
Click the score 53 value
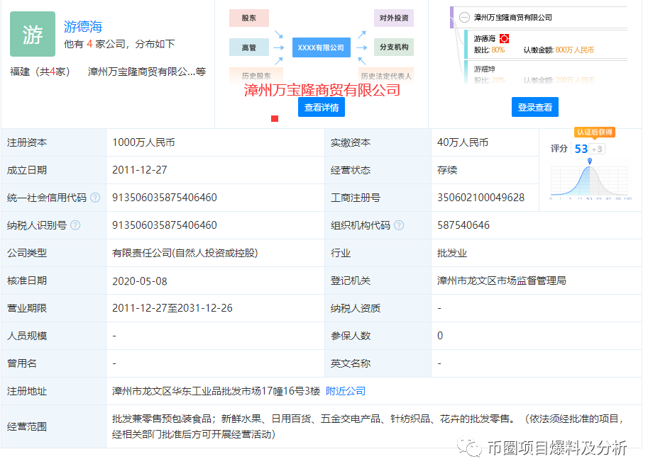(x=581, y=149)
